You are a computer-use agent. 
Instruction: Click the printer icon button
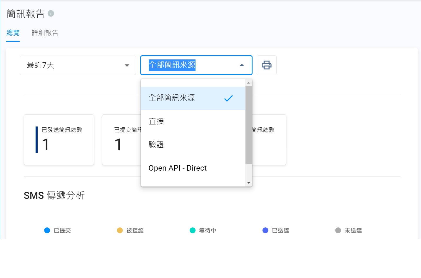pos(266,65)
